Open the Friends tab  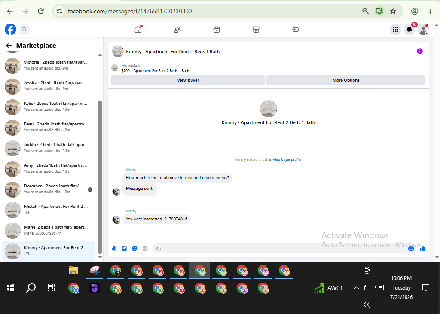pos(177,30)
